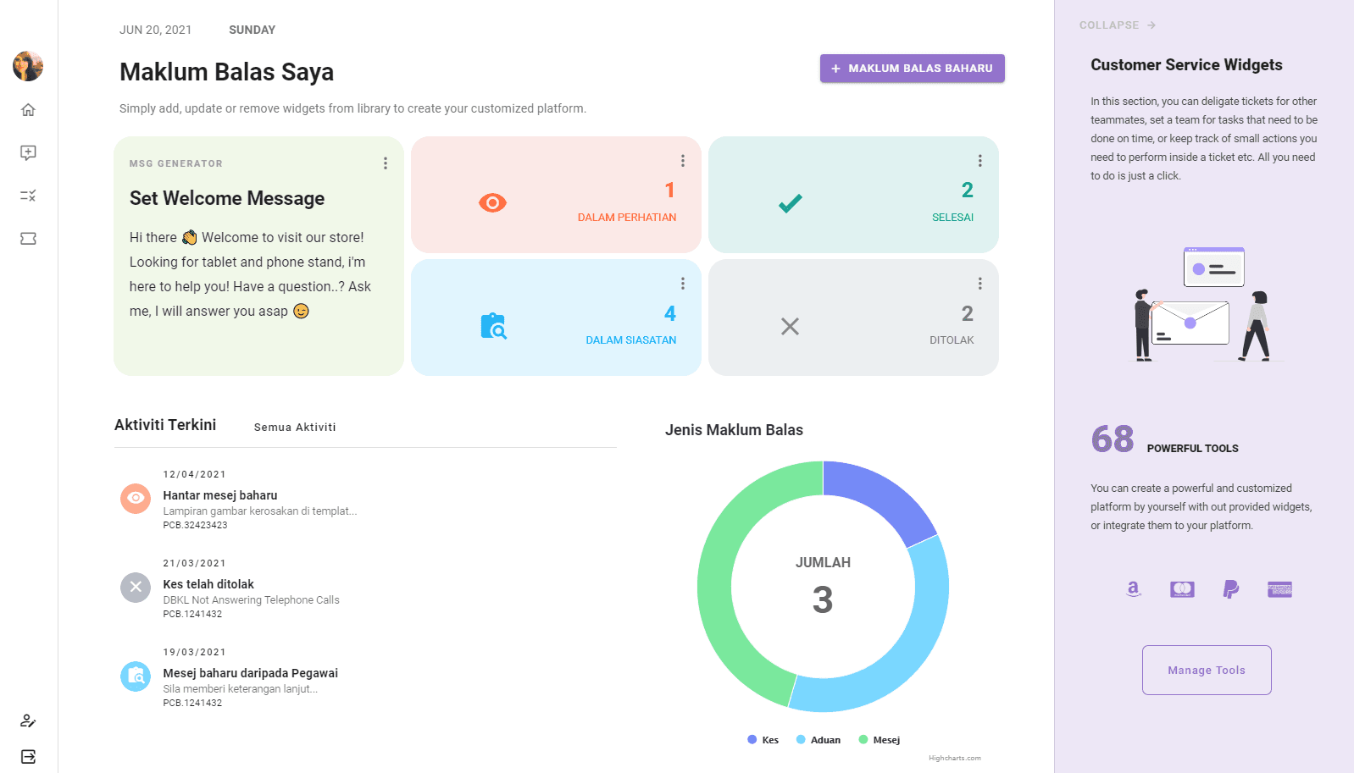Toggle Aduan series in chart legend
This screenshot has height=773, width=1354.
[819, 740]
